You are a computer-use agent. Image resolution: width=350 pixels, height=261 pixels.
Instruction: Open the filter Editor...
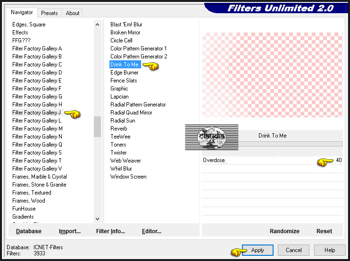[x=151, y=231]
